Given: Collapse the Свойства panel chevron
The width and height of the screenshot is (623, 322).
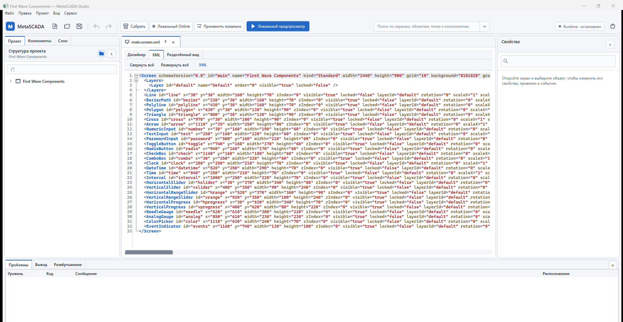Looking at the screenshot, I should click(610, 44).
